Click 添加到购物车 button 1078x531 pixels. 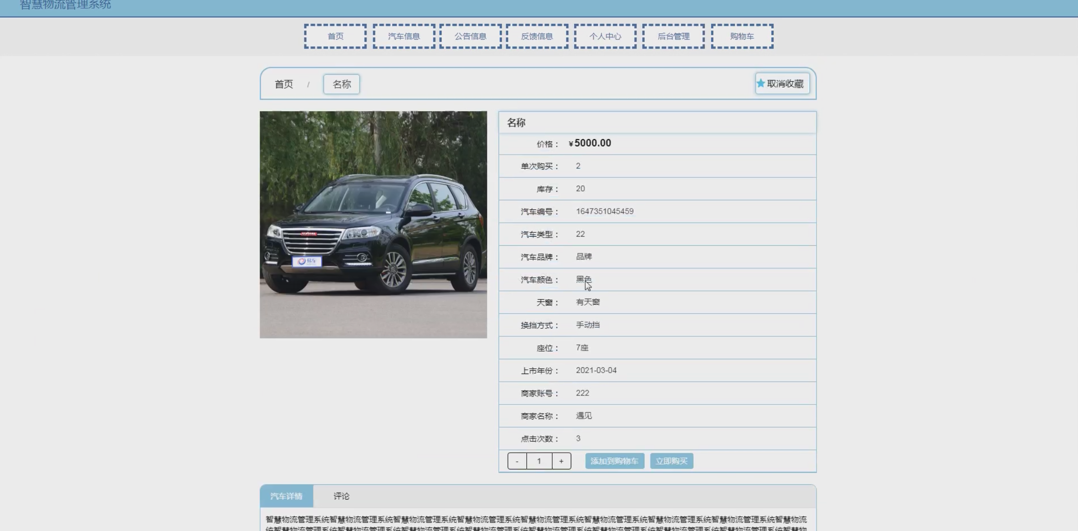click(614, 461)
